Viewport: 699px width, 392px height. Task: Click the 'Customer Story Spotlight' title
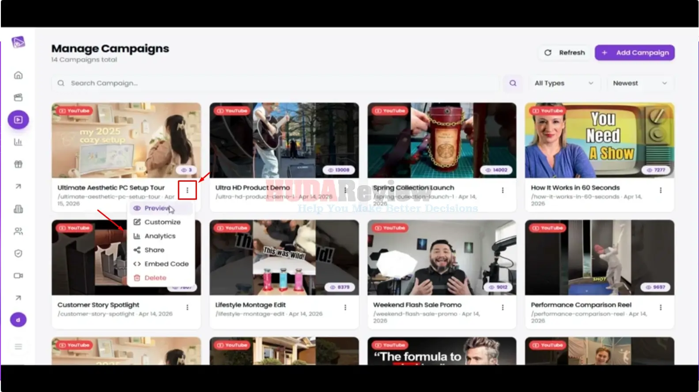click(98, 305)
